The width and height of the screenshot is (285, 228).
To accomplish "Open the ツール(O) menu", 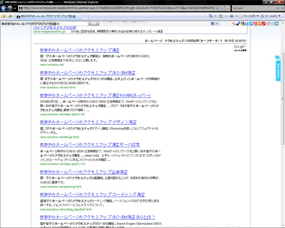I will (270, 16).
